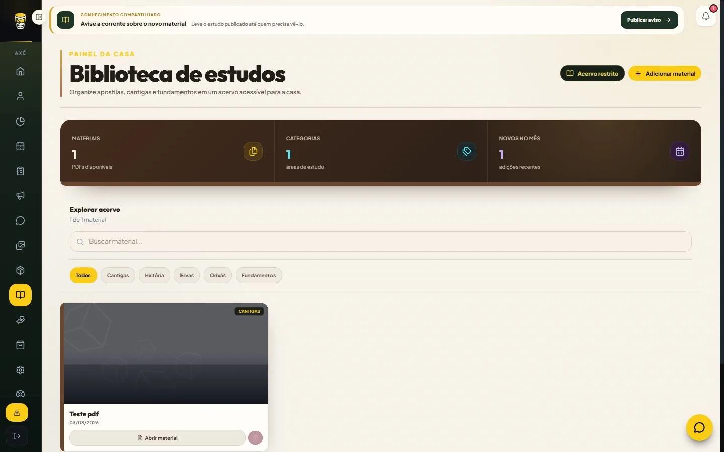Viewport: 724px width, 452px height.
Task: Click the Publicar aviso button
Action: 649,20
